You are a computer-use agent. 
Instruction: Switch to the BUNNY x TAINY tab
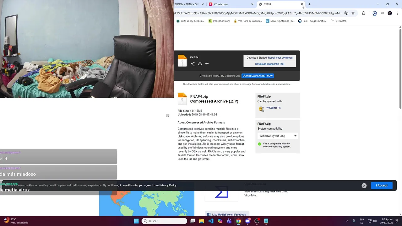(x=188, y=4)
